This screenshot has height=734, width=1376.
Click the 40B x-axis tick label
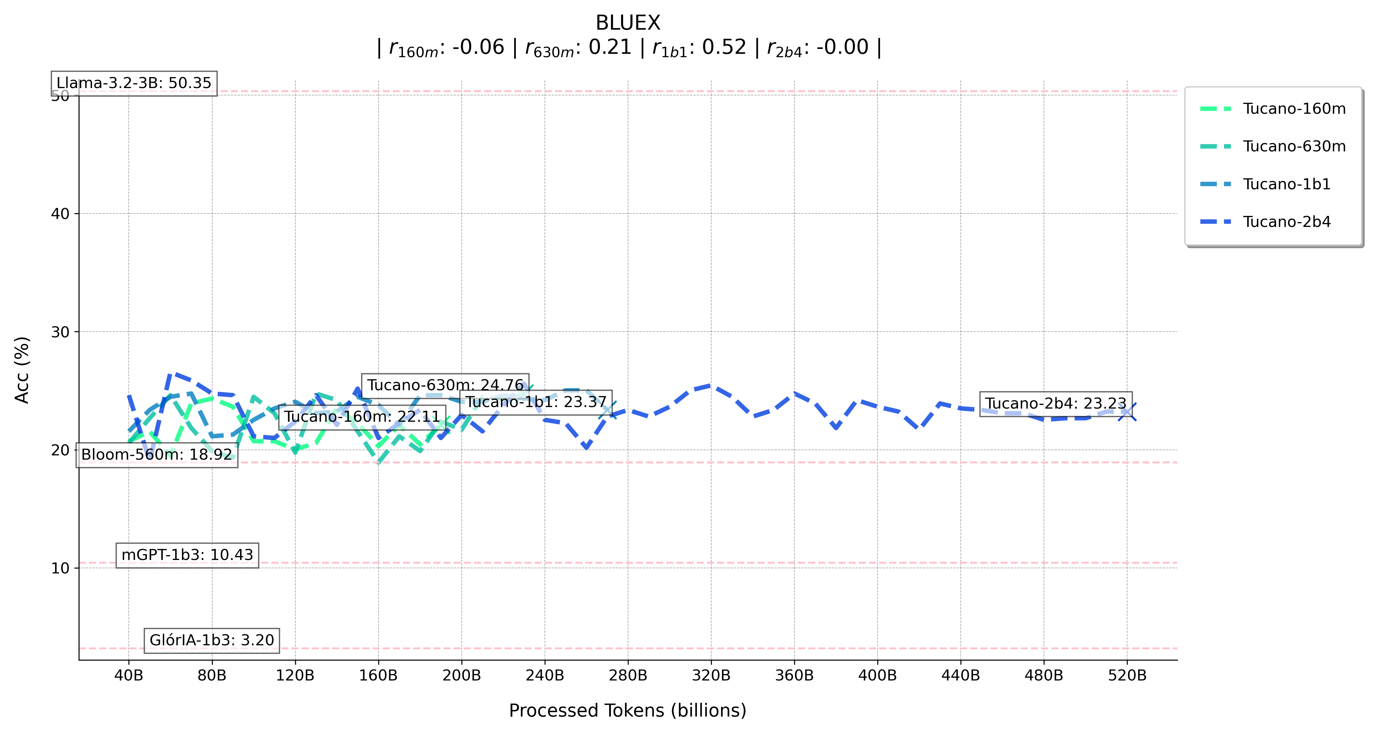coord(129,676)
